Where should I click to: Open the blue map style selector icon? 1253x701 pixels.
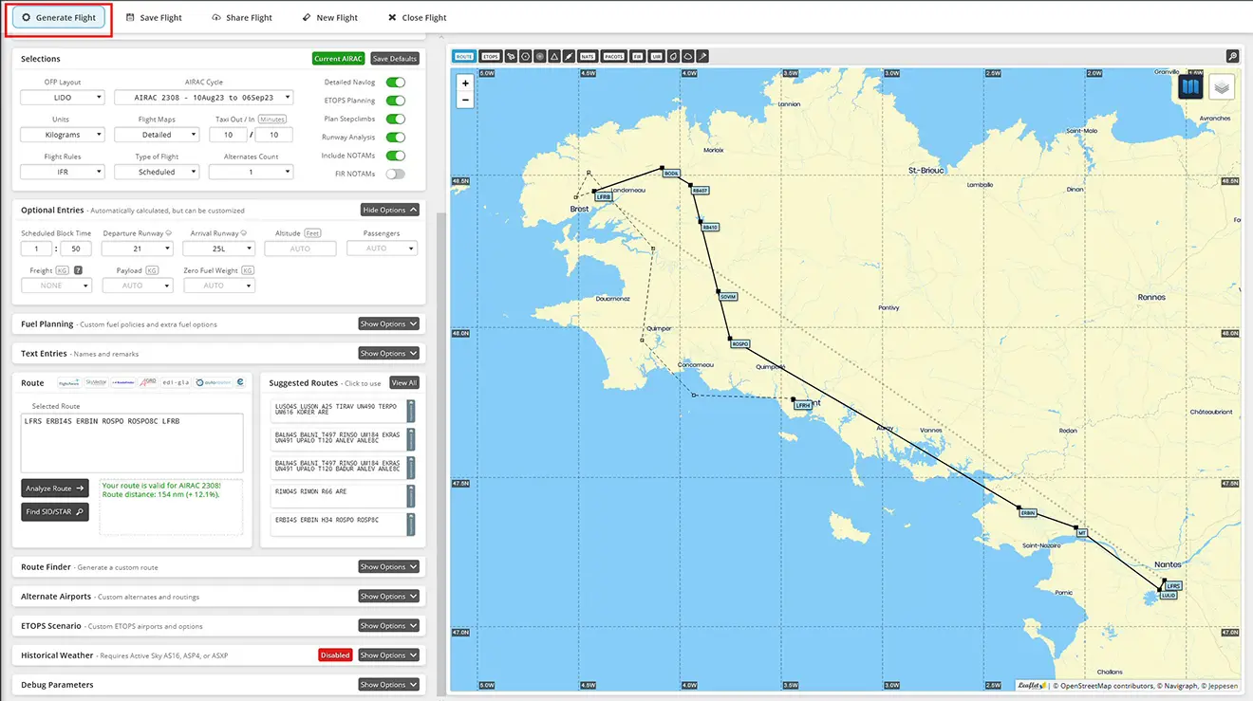1190,86
